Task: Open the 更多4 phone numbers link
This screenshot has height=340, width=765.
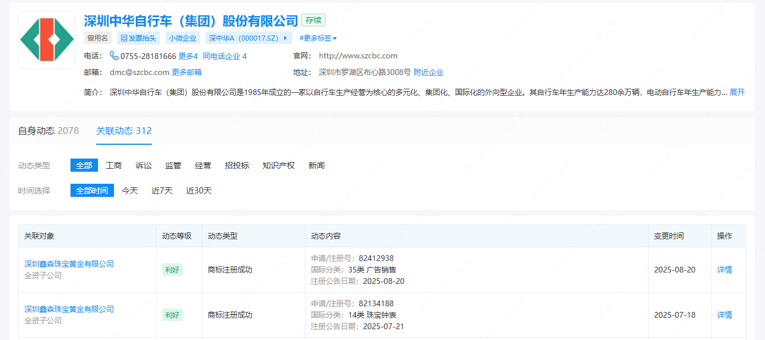Action: 188,56
